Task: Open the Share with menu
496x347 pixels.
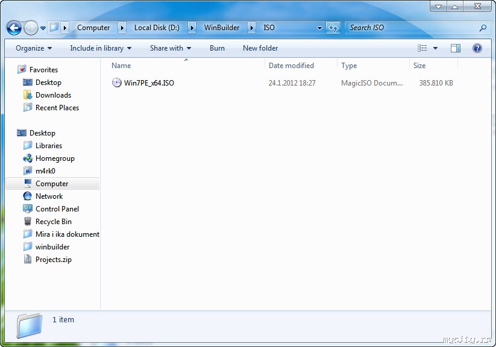Action: 170,48
